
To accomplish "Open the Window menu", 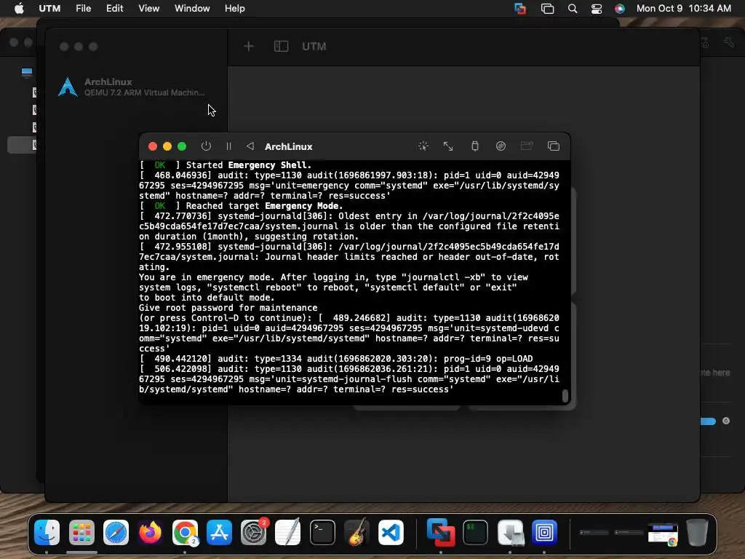I will [192, 9].
